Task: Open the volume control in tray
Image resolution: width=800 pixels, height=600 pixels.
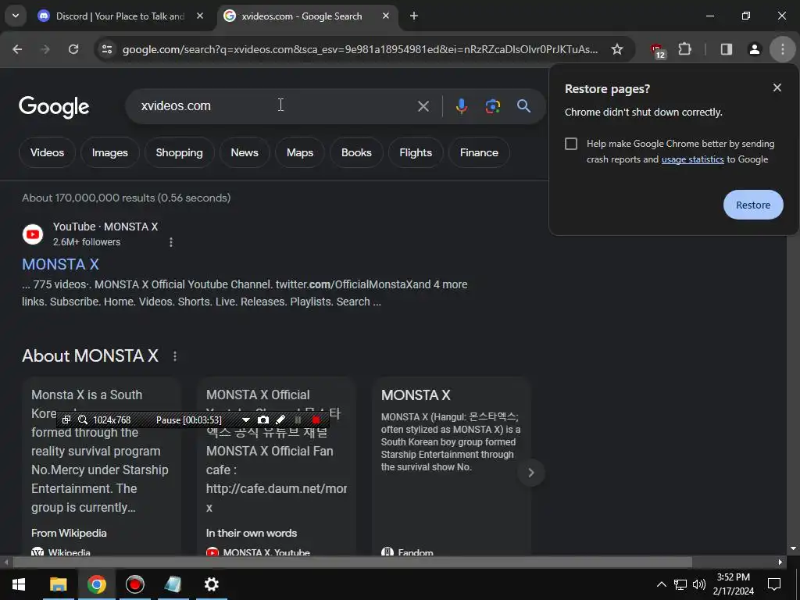Action: coord(699,584)
